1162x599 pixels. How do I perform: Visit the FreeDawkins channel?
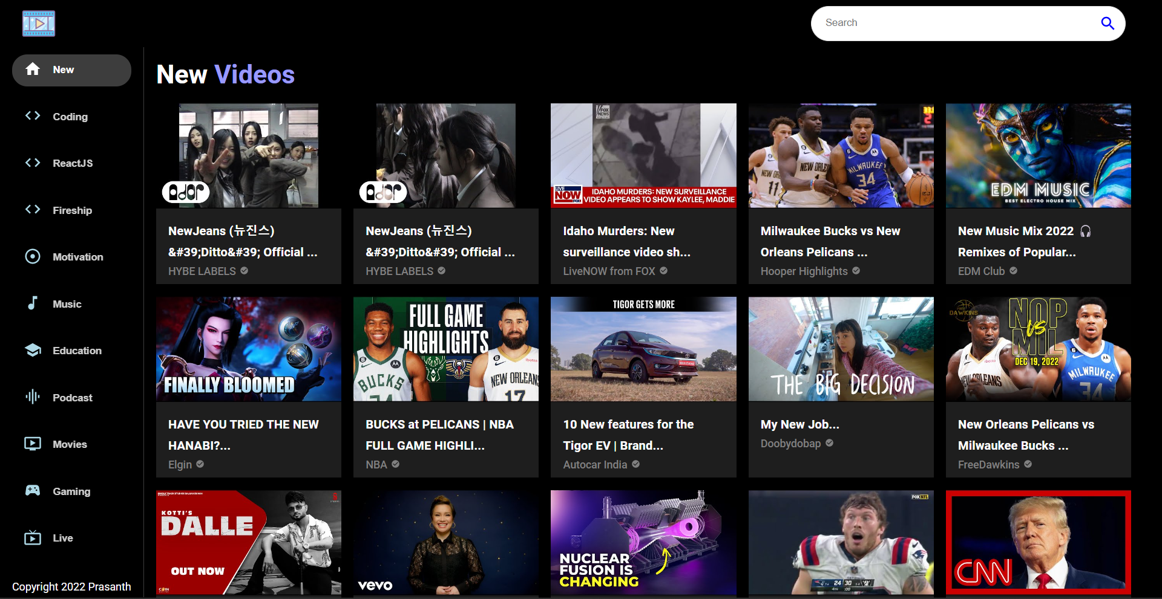point(988,465)
